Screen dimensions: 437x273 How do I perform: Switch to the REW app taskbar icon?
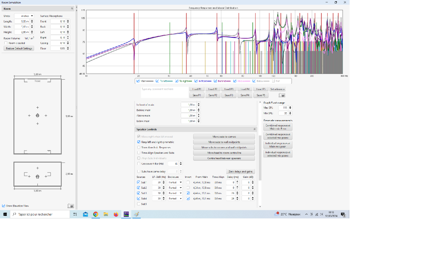(x=126, y=214)
